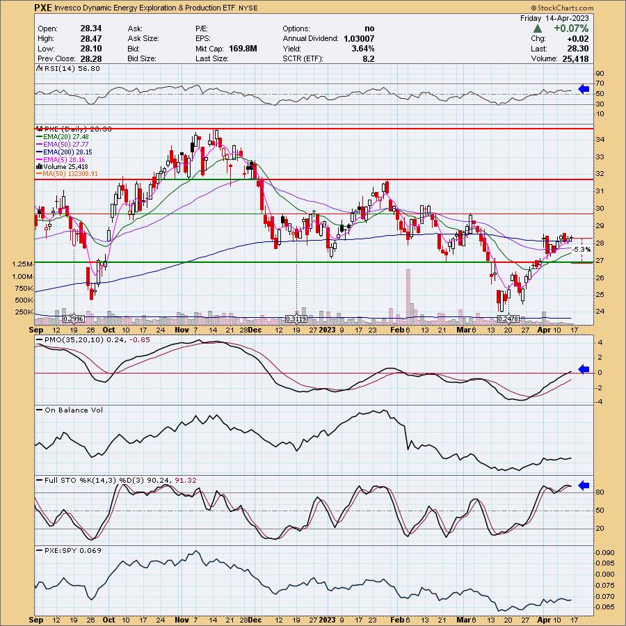This screenshot has width=626, height=626.
Task: Click the +0.07% percent change
Action: coord(570,29)
